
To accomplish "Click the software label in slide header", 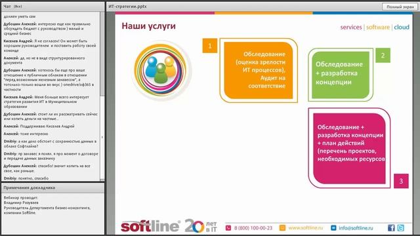I will 378,27.
